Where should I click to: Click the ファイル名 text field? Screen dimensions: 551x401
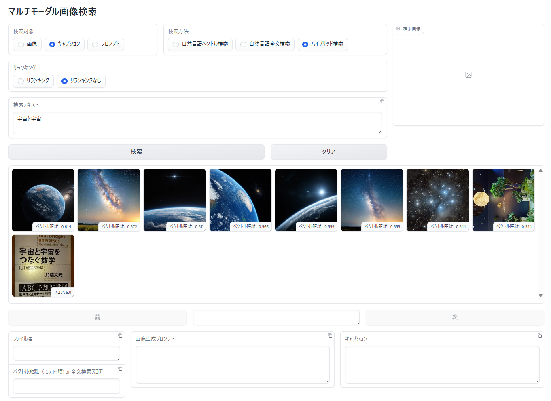66,353
